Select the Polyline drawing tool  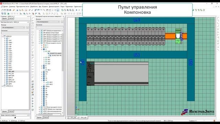tap(33, 21)
